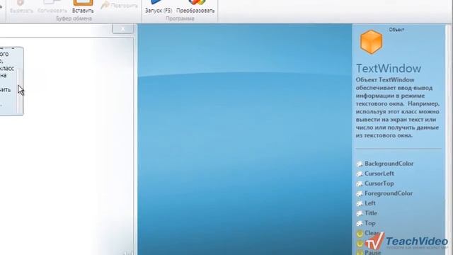Click the greyed-out Копировать (Copy) button
Viewport: 453px width, 255px height.
52,7
